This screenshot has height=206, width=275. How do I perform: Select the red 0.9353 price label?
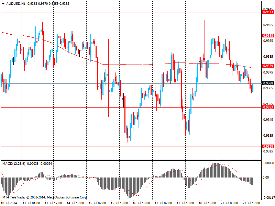[268, 107]
